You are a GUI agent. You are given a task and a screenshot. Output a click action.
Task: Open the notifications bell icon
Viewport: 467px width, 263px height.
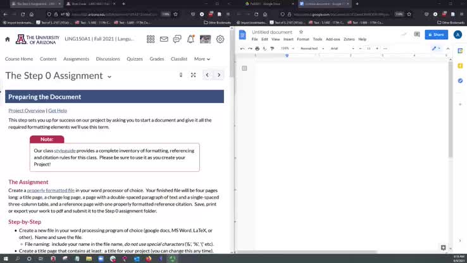(x=190, y=39)
